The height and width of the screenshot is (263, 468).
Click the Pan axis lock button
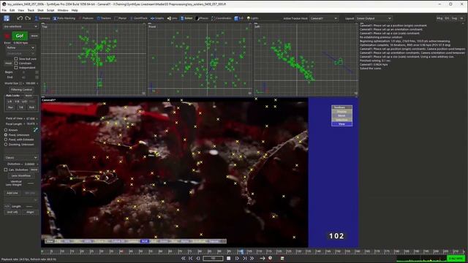11,107
